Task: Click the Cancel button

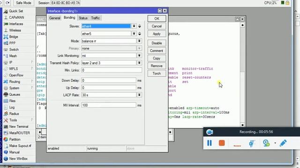Action: point(157,26)
